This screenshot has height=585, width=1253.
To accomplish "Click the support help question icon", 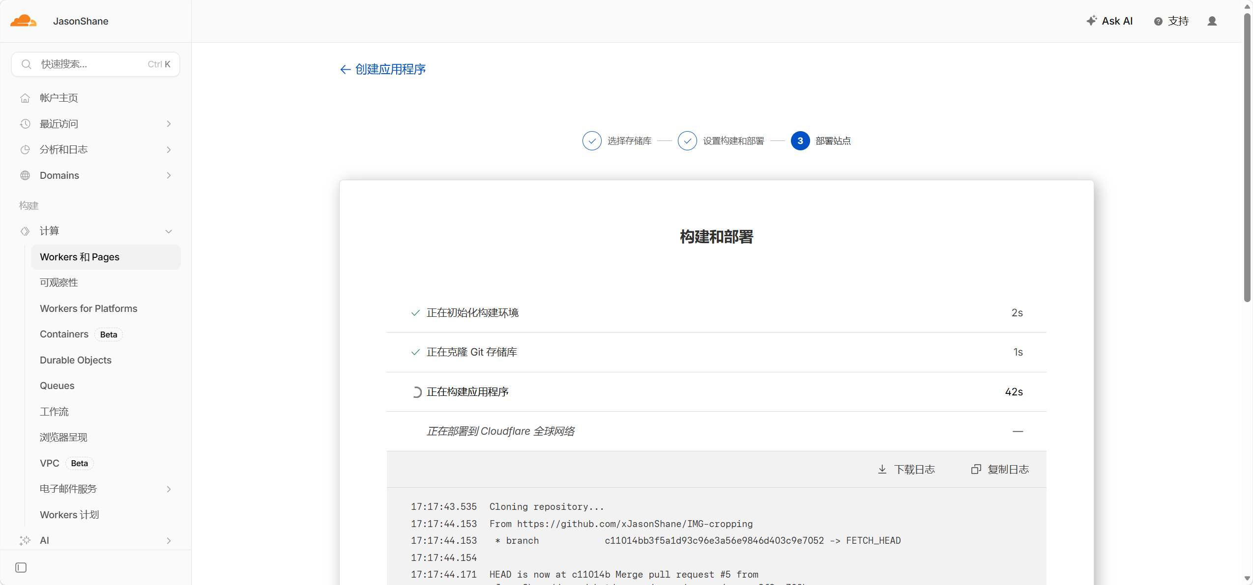I will point(1158,21).
